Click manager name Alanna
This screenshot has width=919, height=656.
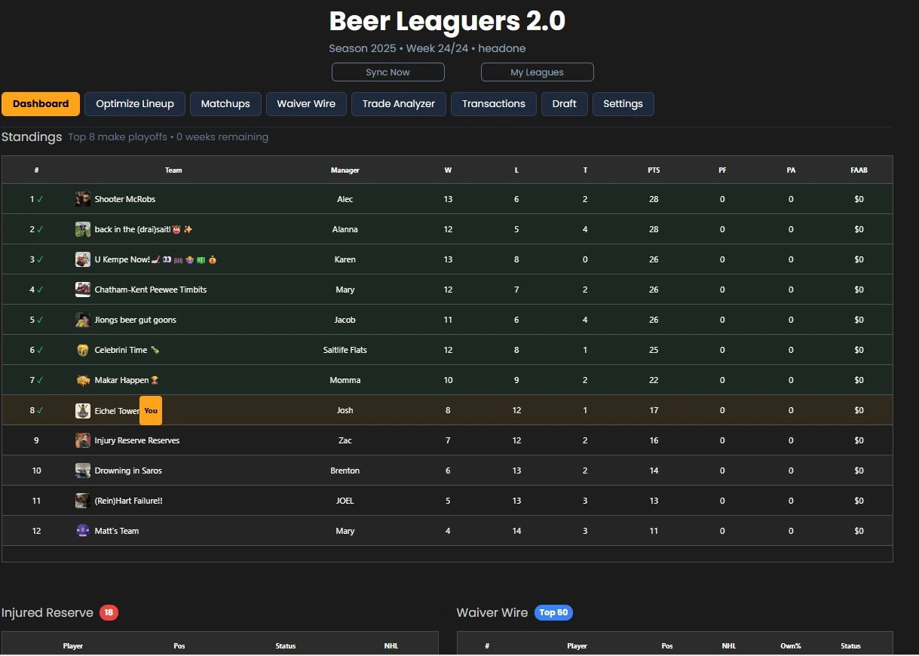[345, 229]
